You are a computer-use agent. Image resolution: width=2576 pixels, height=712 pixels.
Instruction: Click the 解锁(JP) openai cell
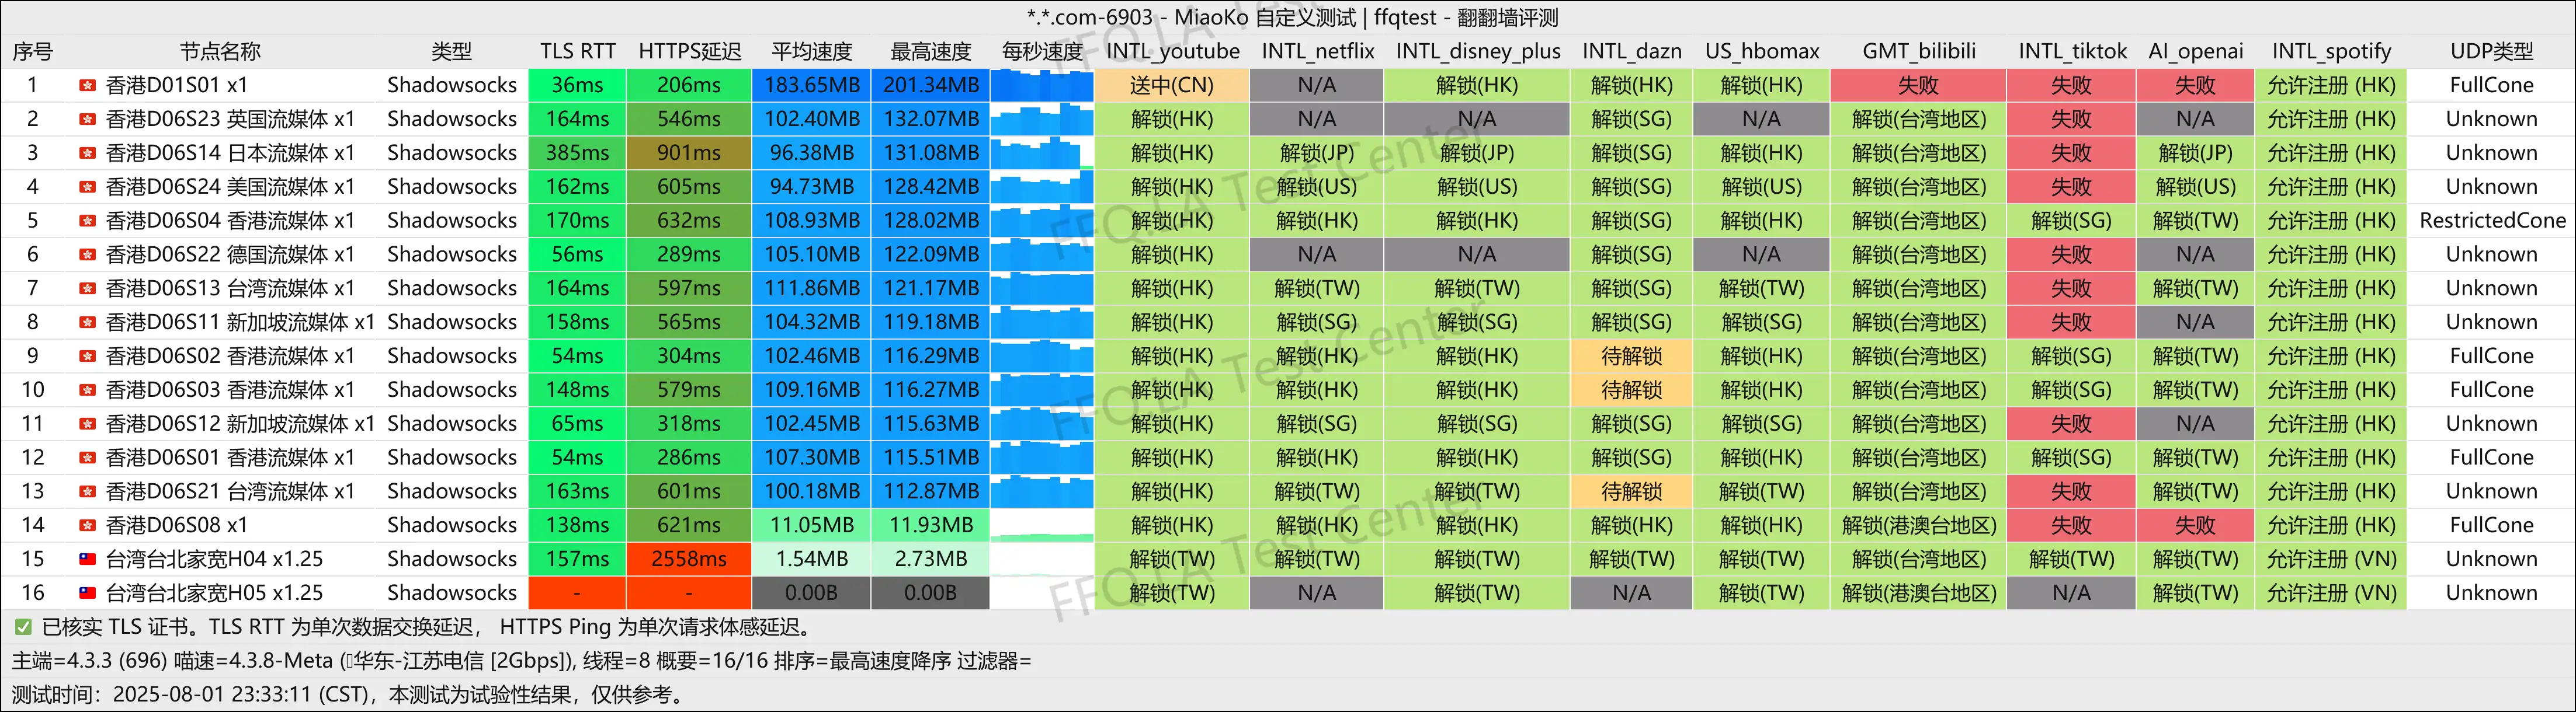point(2195,154)
